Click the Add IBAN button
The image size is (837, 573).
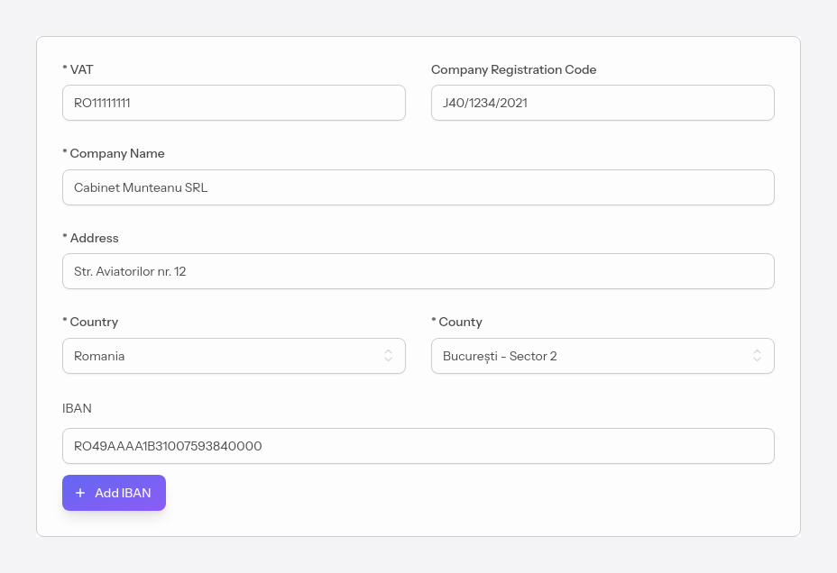pyautogui.click(x=115, y=493)
